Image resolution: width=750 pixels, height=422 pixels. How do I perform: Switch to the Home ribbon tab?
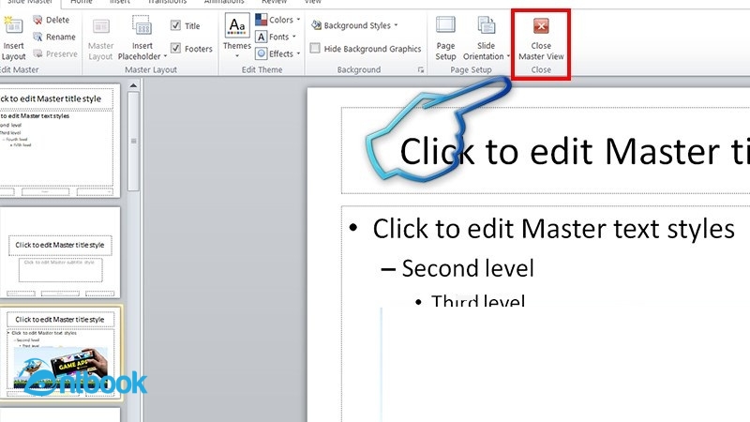click(x=82, y=2)
